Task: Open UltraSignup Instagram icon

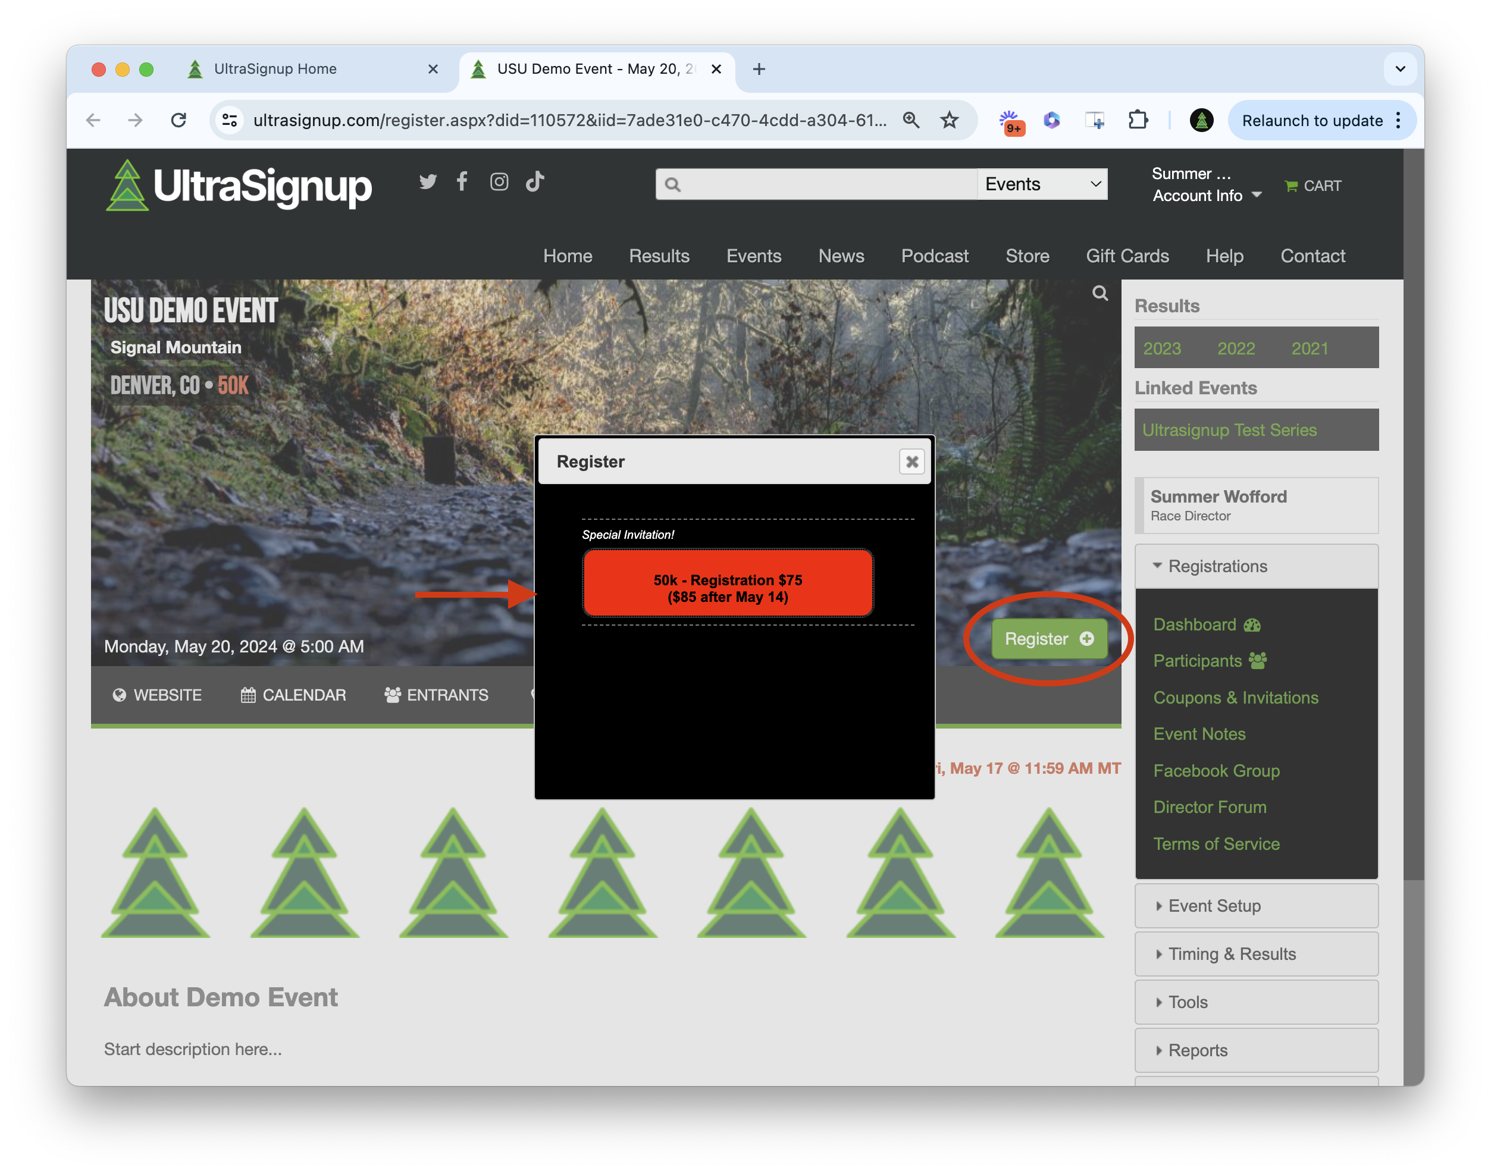Action: click(499, 181)
